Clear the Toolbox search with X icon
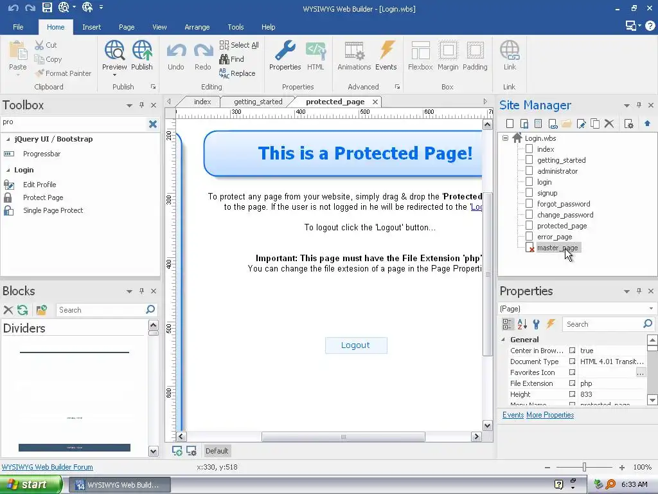Image resolution: width=658 pixels, height=494 pixels. pos(153,124)
